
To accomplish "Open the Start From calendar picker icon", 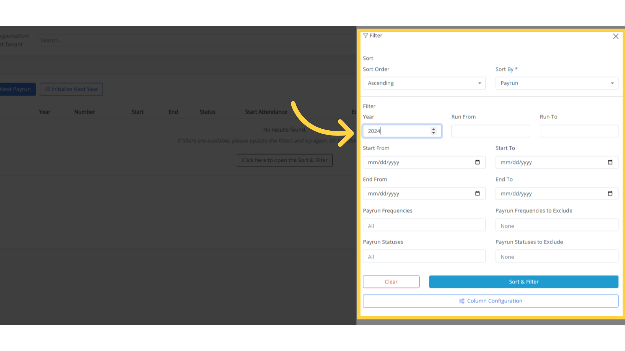I will (478, 162).
